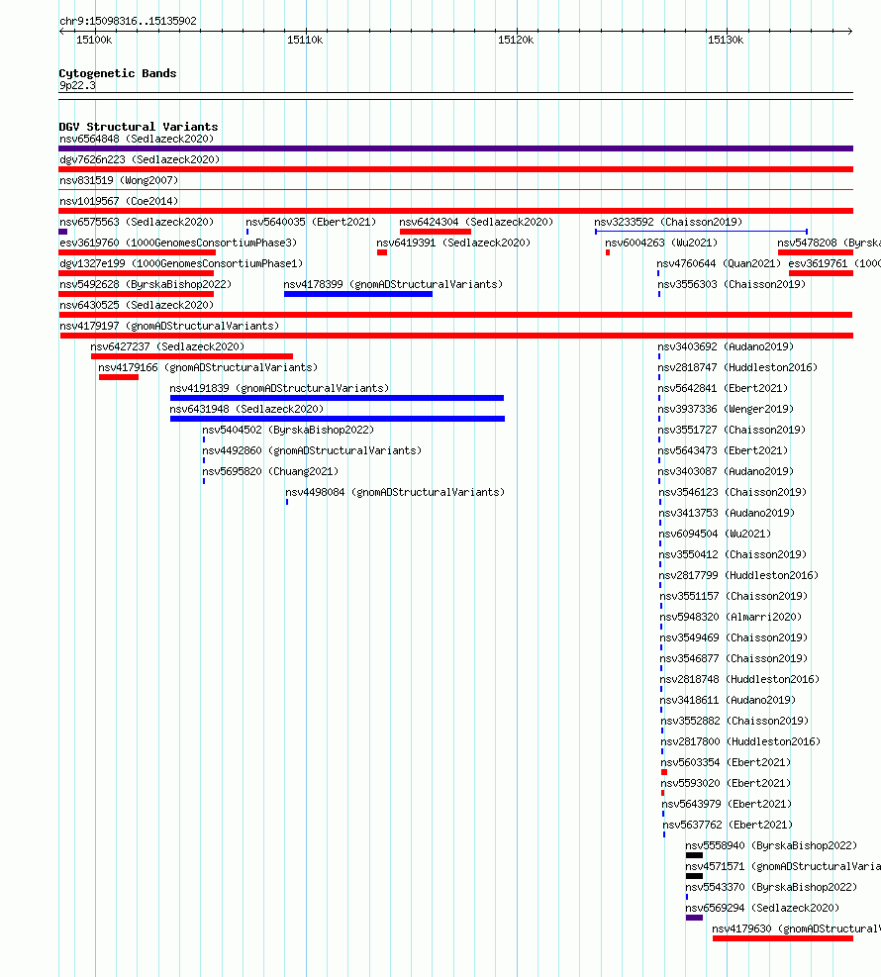Open the dgv7626n223 (Sedlazeck2020) label

coord(140,159)
